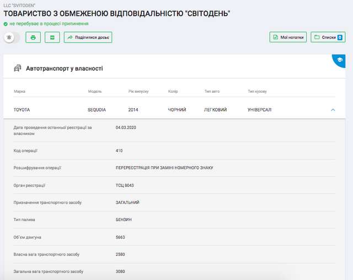
Task: Collapse the TOYOTA SEQUOIA row chevron
Action: (x=333, y=110)
